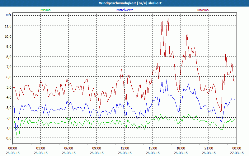Image resolution: width=249 pixels, height=156 pixels.
Task: Click the 10,0 y-axis value label
Action: (x=8, y=37)
